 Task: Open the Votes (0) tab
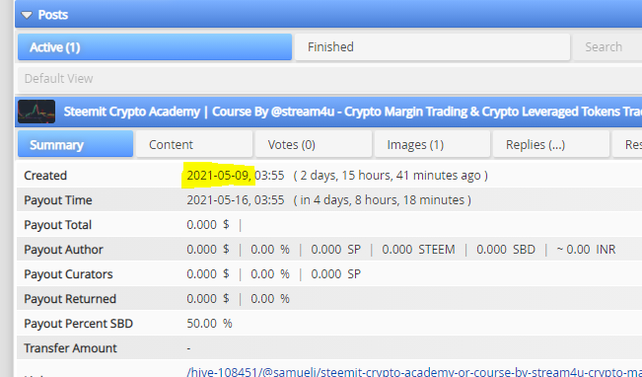click(x=314, y=144)
